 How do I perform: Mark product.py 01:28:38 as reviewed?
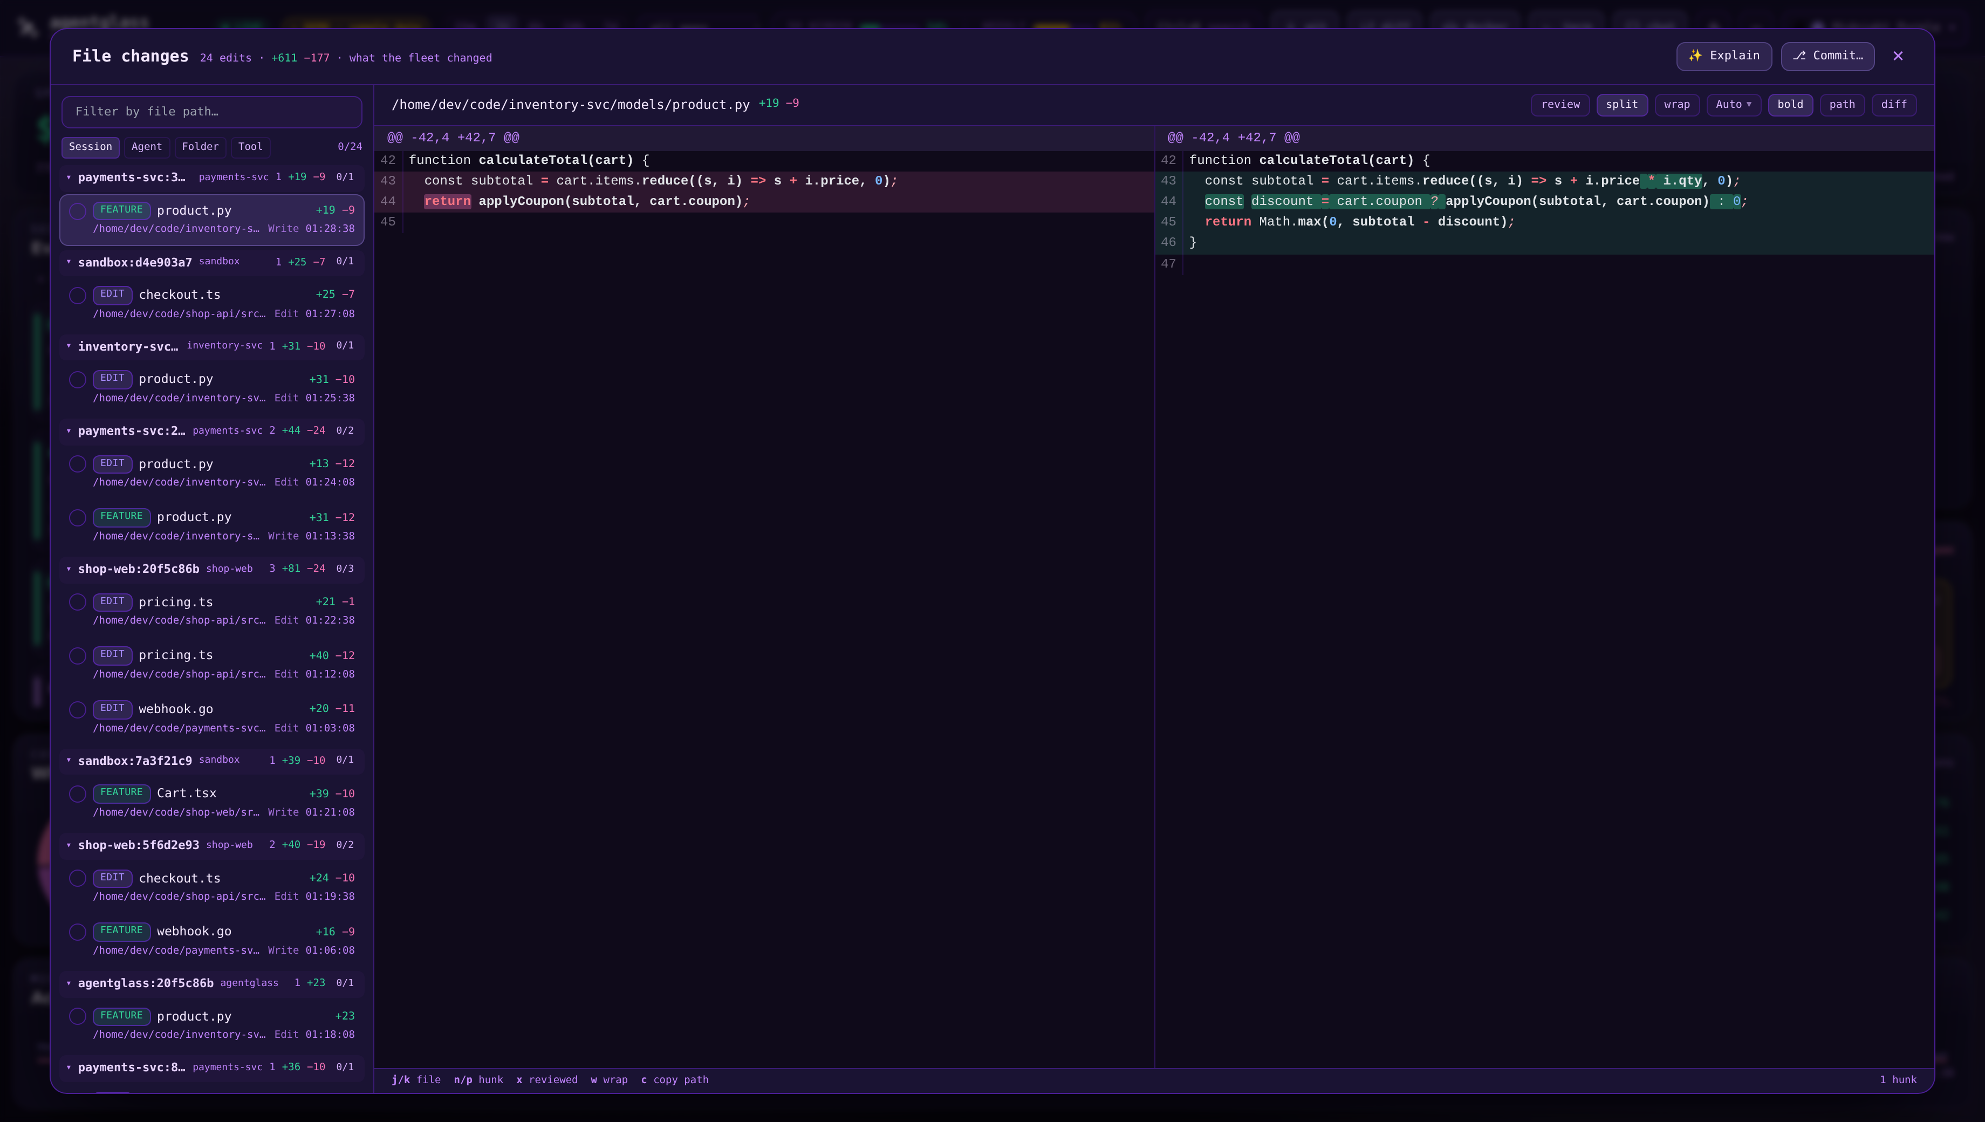(x=77, y=211)
